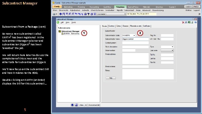Click the binoculars find icon

coord(186,22)
